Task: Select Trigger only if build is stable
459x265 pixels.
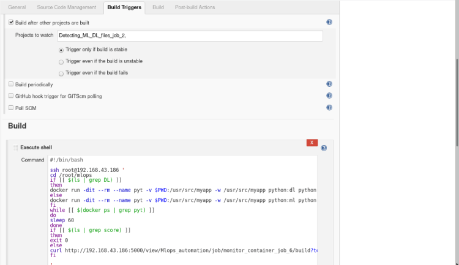Action: (x=61, y=50)
